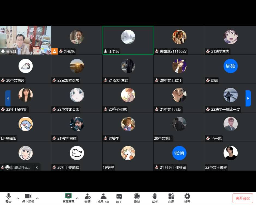Go to next page of participants
This screenshot has width=256, height=205.
click(248, 98)
